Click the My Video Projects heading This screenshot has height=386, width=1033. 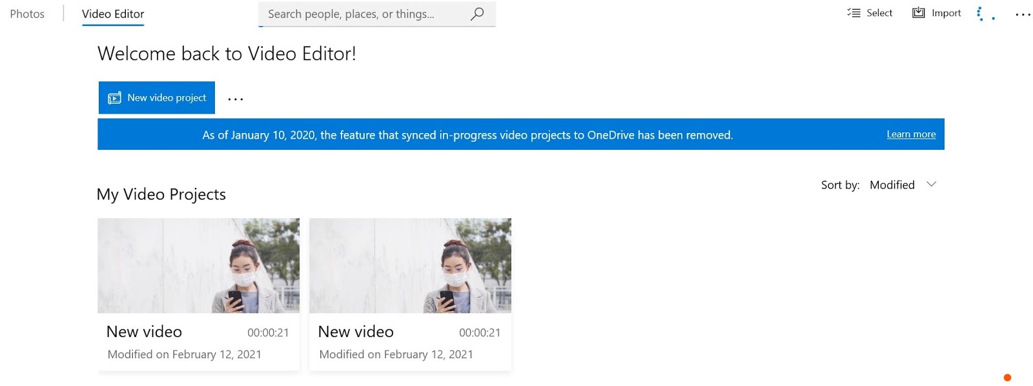[x=161, y=194]
